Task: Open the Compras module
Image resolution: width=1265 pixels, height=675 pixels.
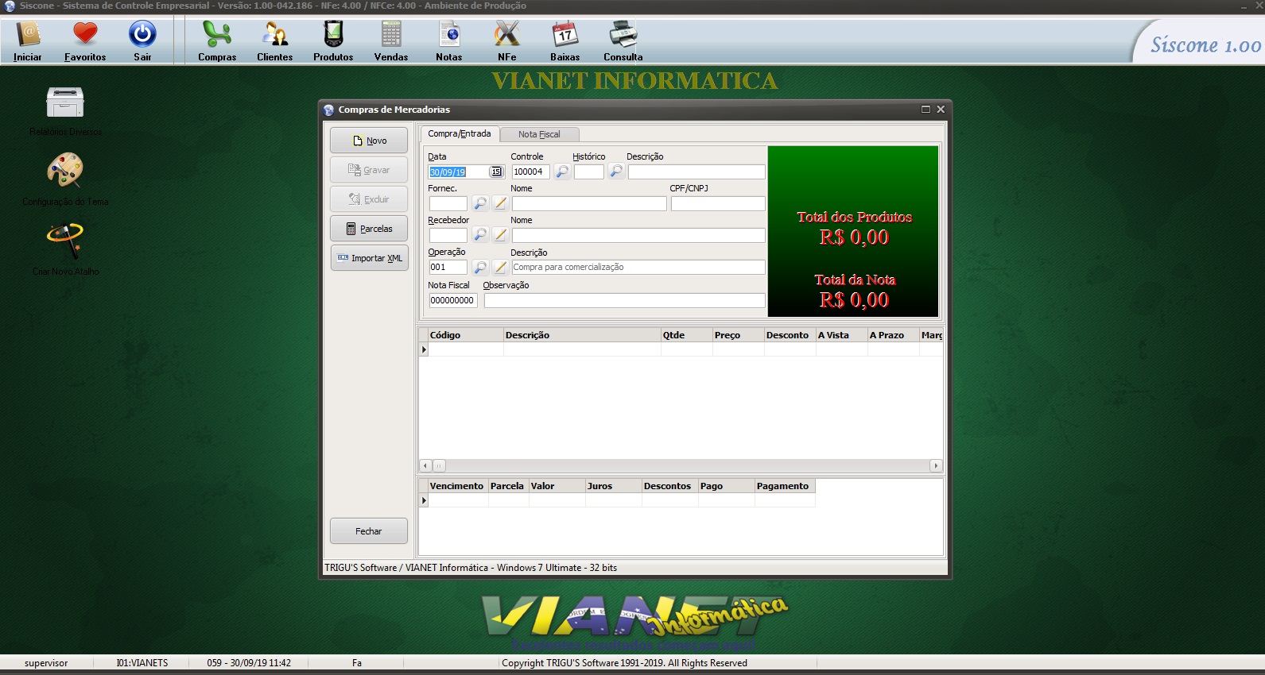Action: pyautogui.click(x=217, y=40)
